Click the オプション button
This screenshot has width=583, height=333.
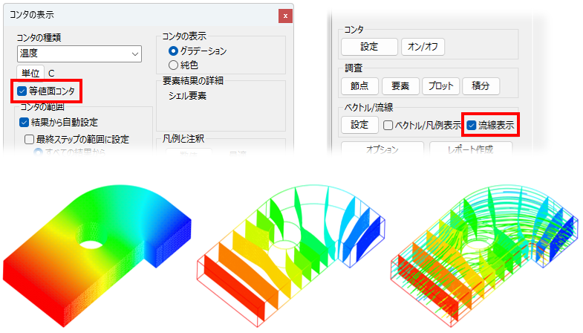pos(382,149)
